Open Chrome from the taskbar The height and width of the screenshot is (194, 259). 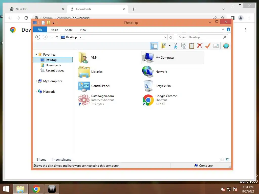[36, 189]
